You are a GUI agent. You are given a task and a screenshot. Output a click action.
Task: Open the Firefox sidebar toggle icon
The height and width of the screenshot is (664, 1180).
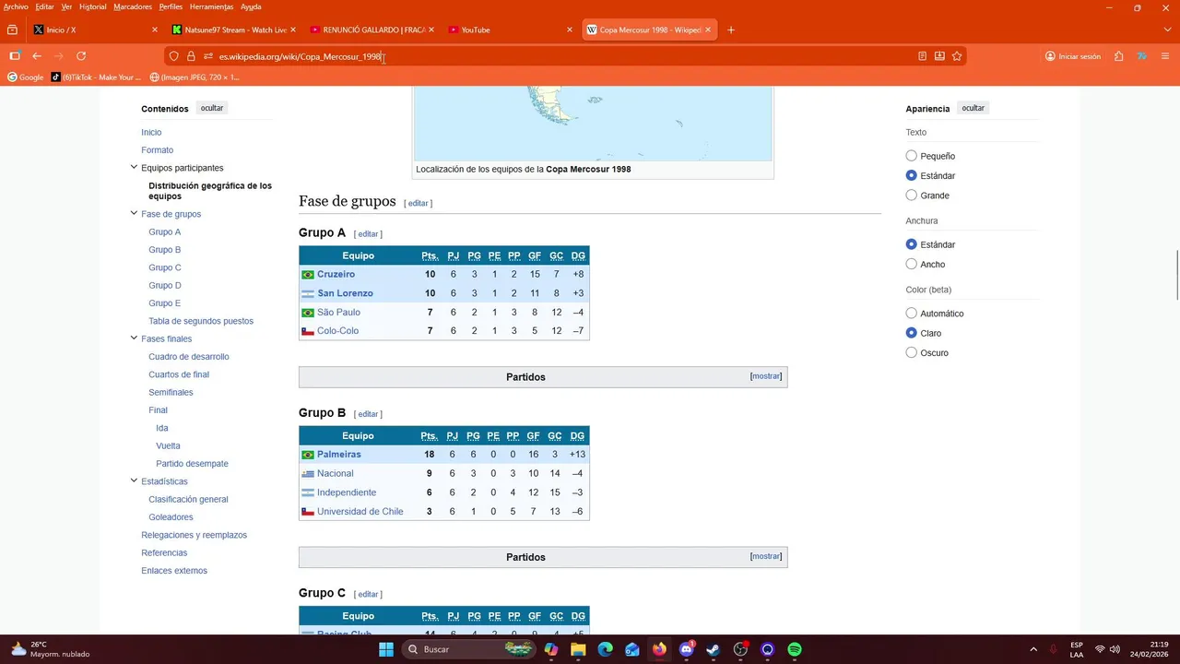(x=15, y=56)
